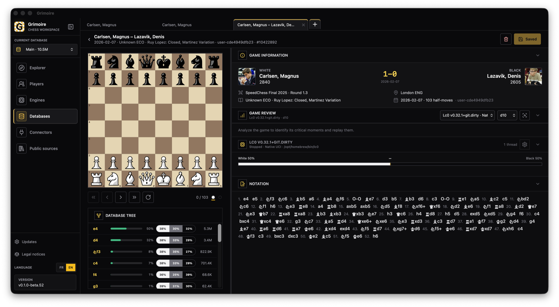Click the evaluation bar slider
Screen dimensions: 559x307
pyautogui.click(x=390, y=164)
